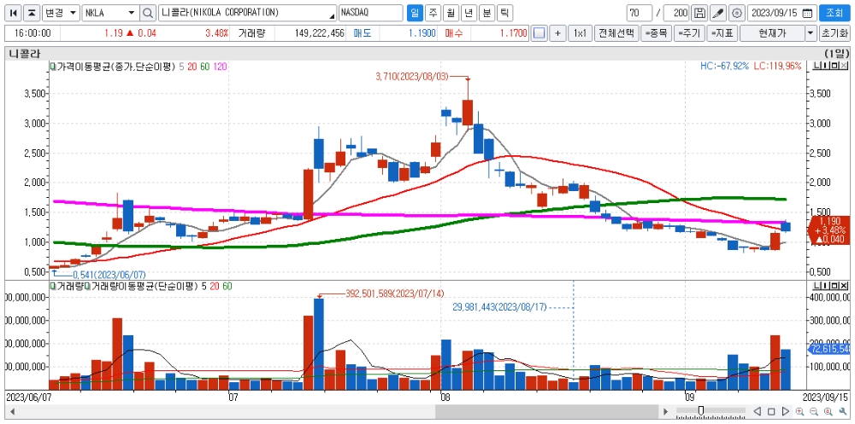This screenshot has width=855, height=424.
Task: Click the zoom slider thumb at bottom
Action: (701, 410)
